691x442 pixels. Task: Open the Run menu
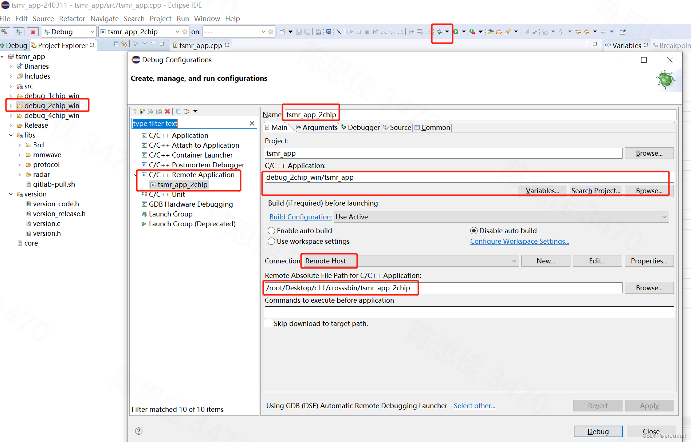(x=183, y=19)
